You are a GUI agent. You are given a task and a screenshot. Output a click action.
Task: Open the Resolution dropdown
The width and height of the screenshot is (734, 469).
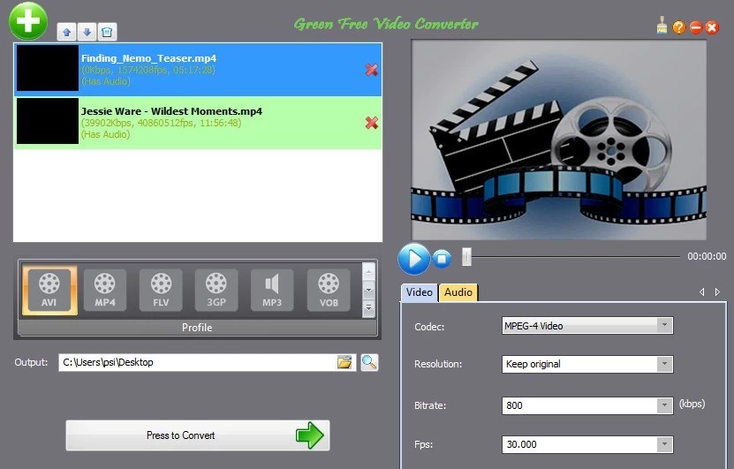664,364
